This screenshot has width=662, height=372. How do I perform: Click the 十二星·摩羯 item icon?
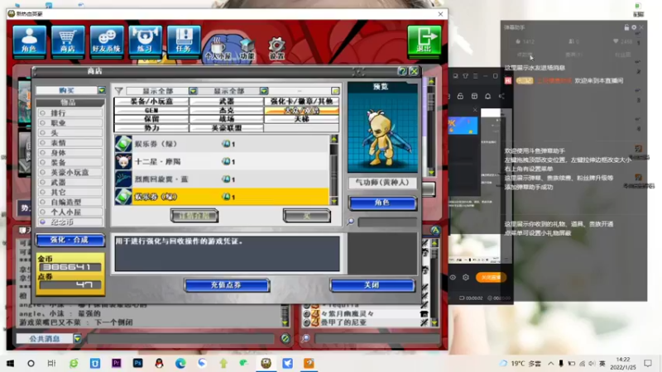point(123,161)
